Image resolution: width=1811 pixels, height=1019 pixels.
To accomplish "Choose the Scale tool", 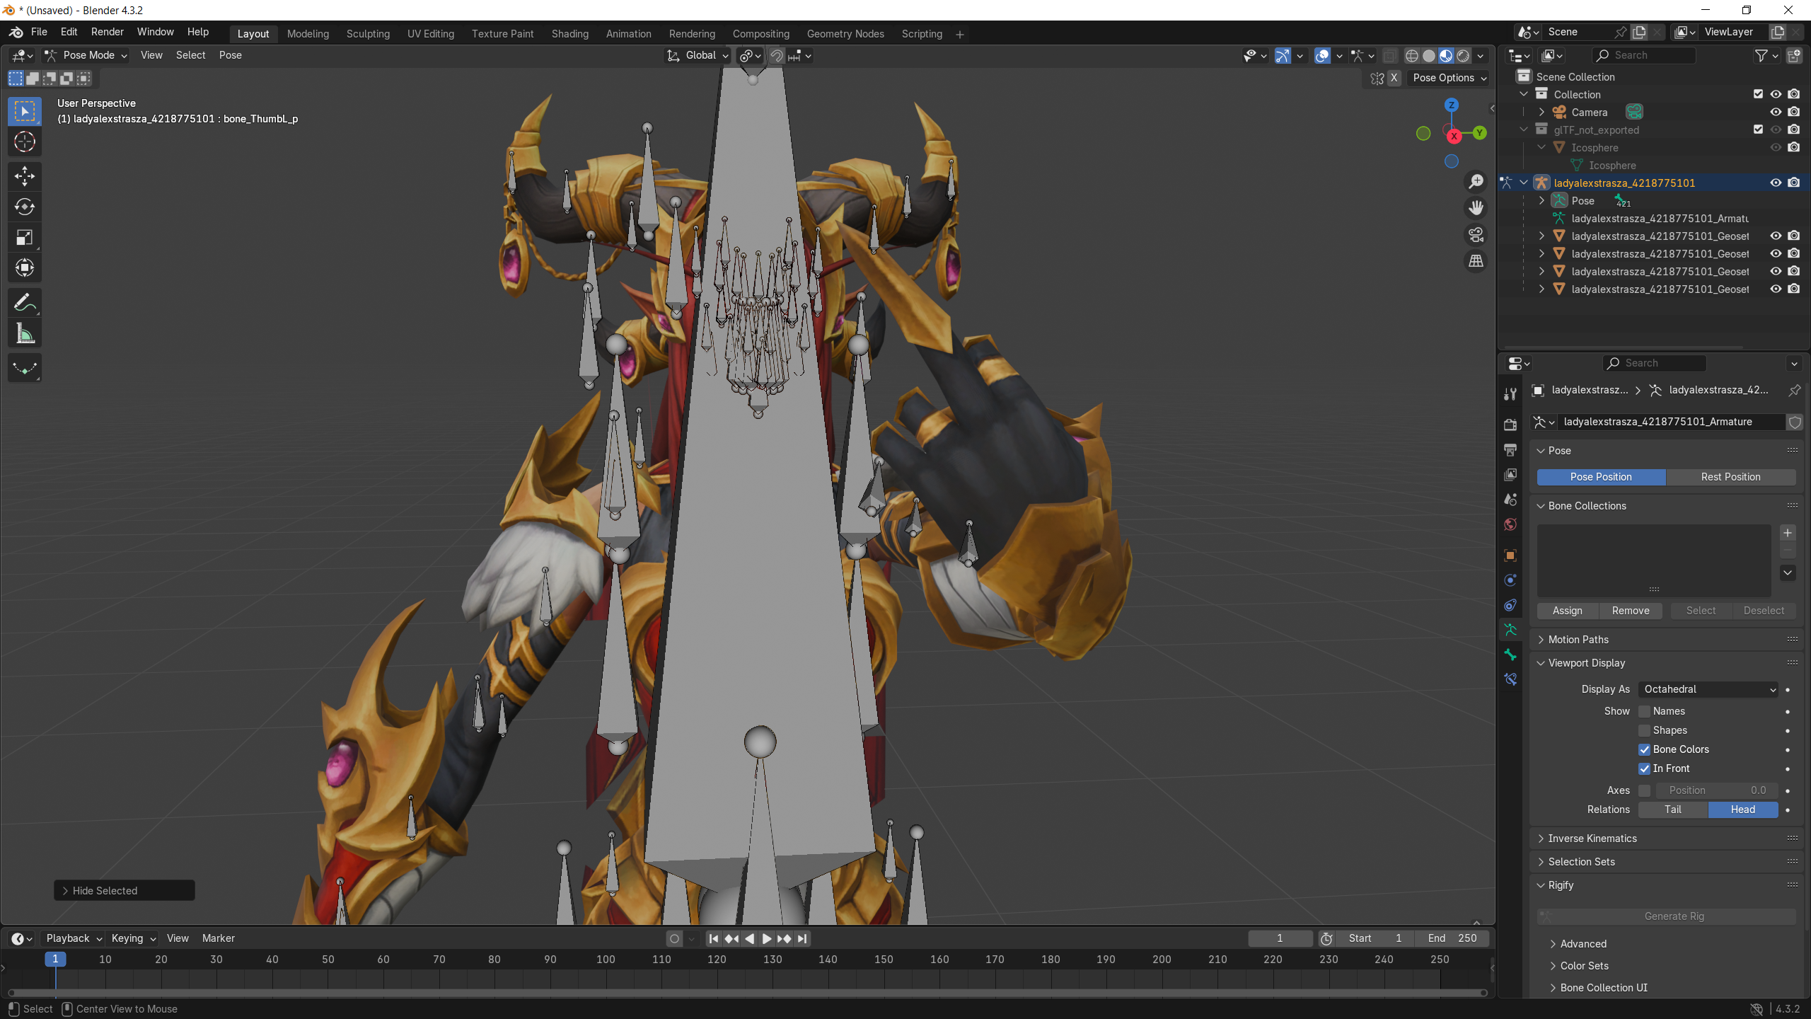I will tap(25, 238).
